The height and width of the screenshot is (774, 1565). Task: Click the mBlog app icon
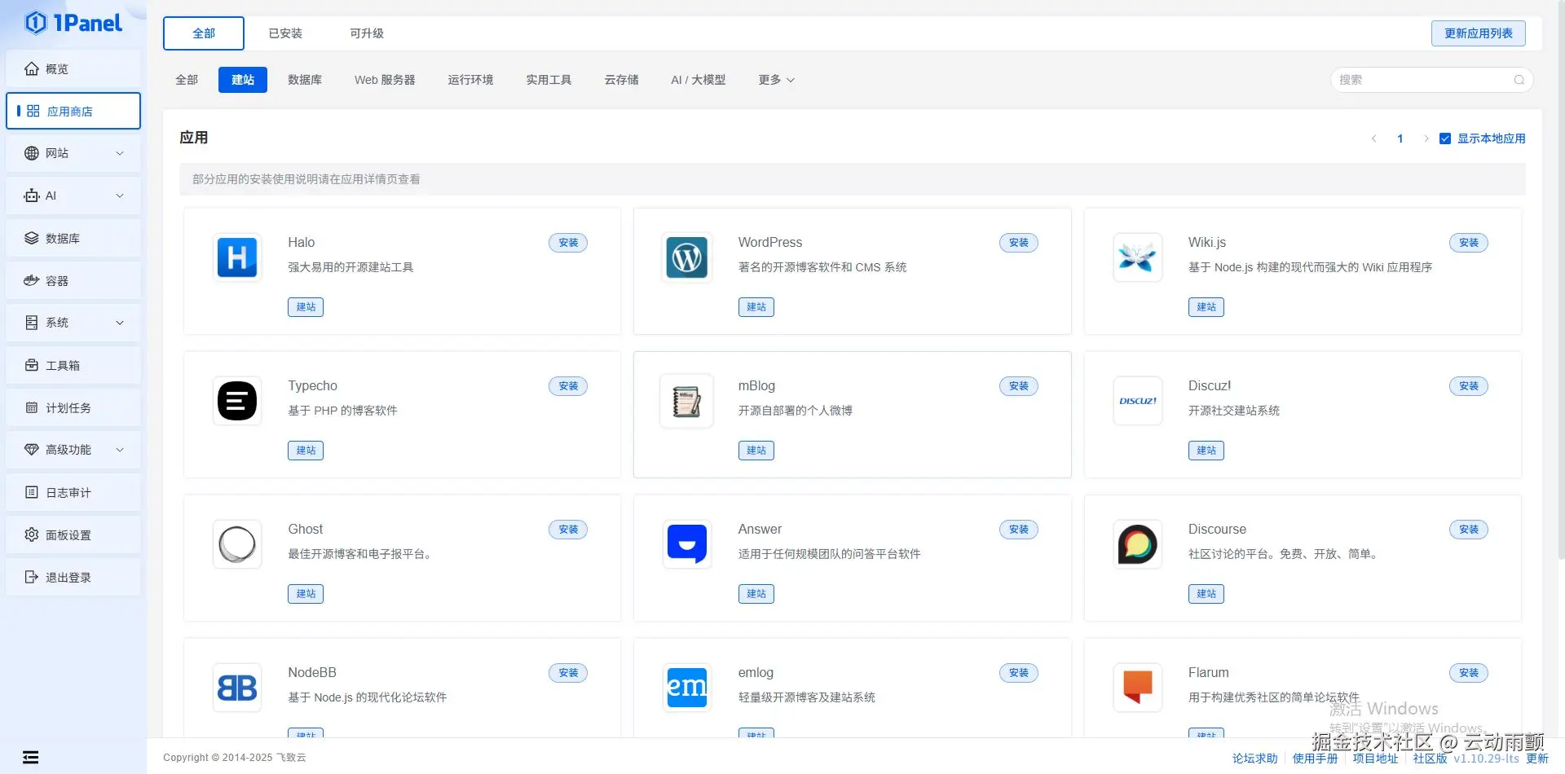click(687, 401)
